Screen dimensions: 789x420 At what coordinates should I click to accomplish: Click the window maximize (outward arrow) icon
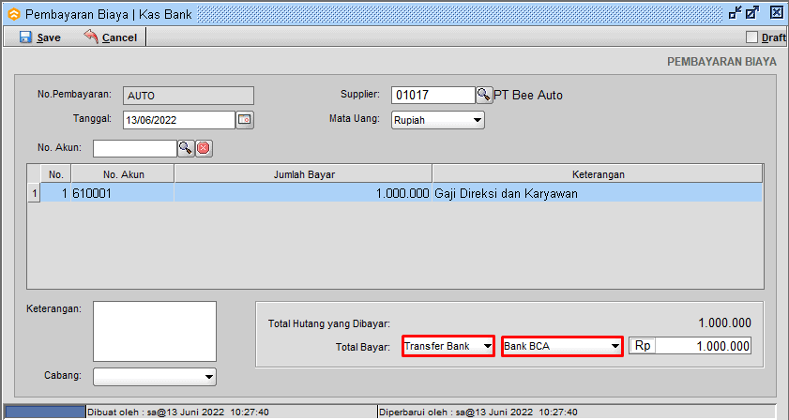(752, 12)
